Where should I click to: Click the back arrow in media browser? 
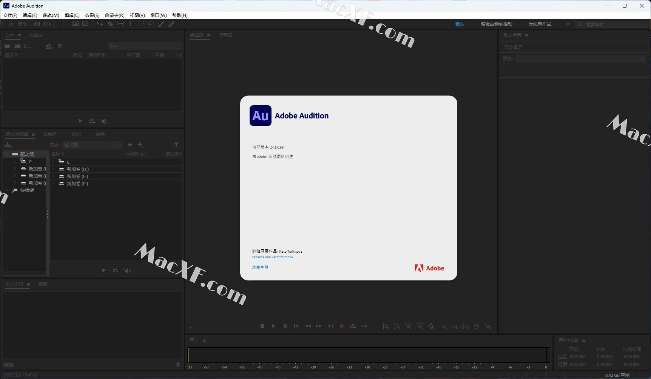130,145
